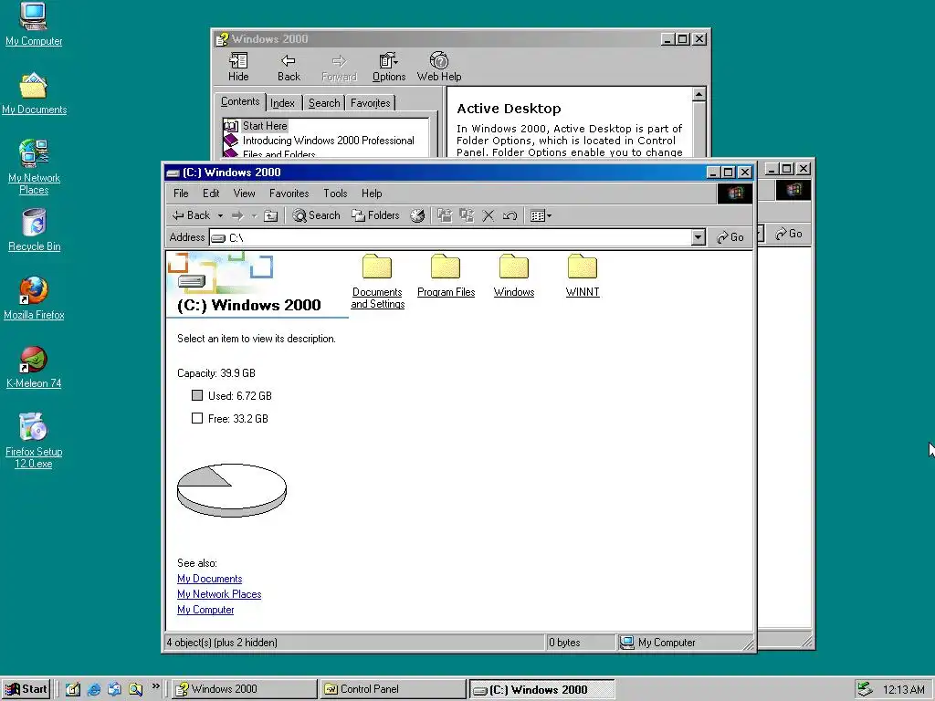The width and height of the screenshot is (935, 701).
Task: Select Firefox Setup 12.0.exe desktop icon
Action: [x=34, y=441]
